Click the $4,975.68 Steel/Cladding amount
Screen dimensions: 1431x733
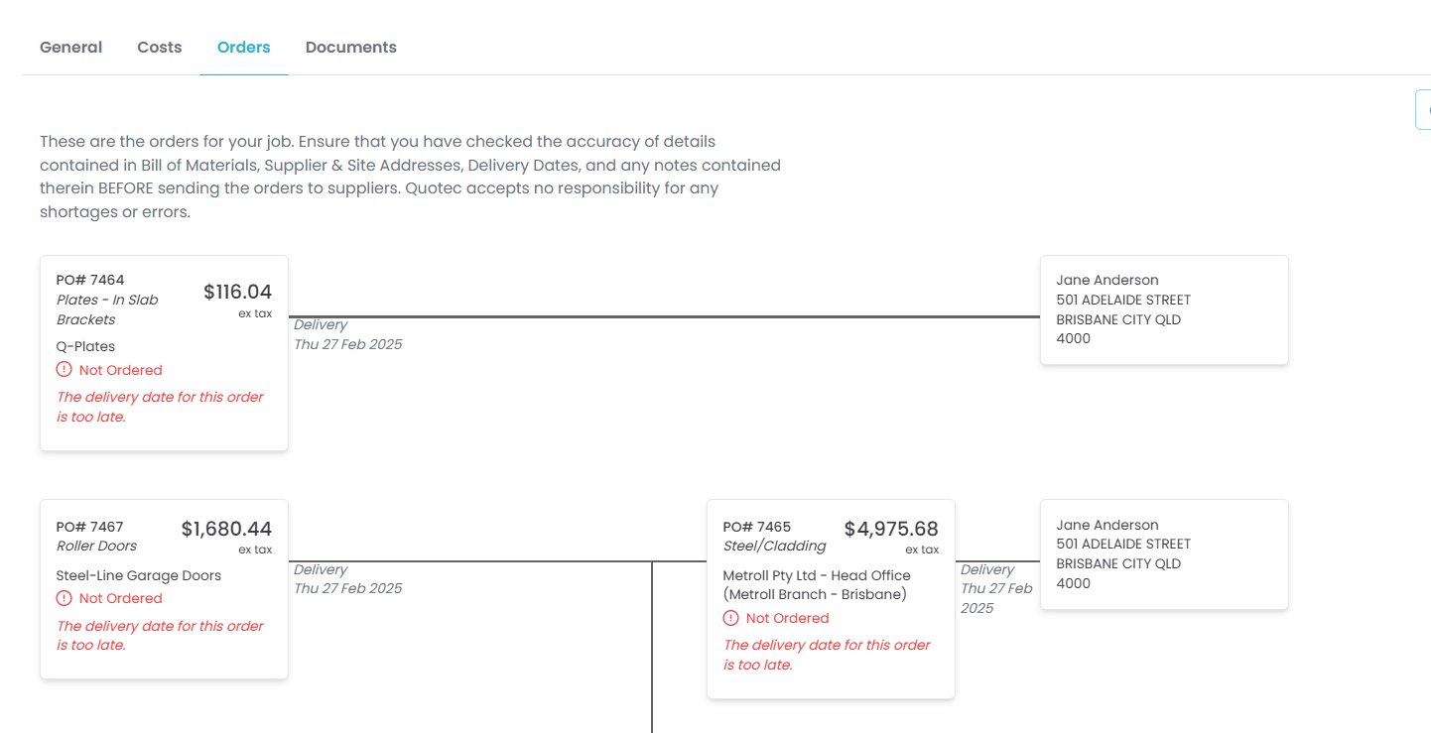click(891, 530)
